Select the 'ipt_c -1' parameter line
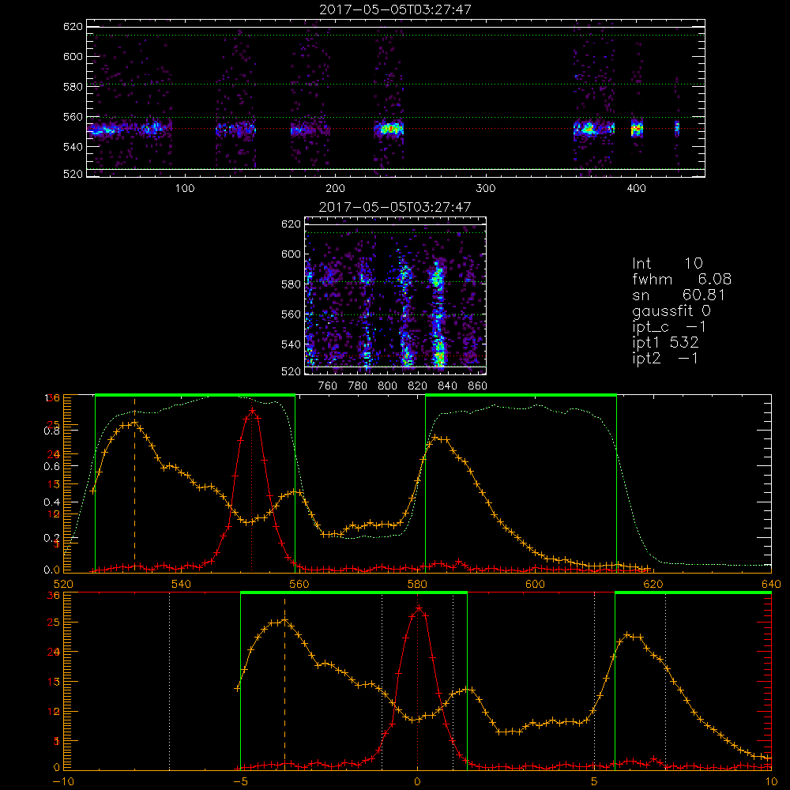Screen dimensions: 790x790 coord(669,328)
